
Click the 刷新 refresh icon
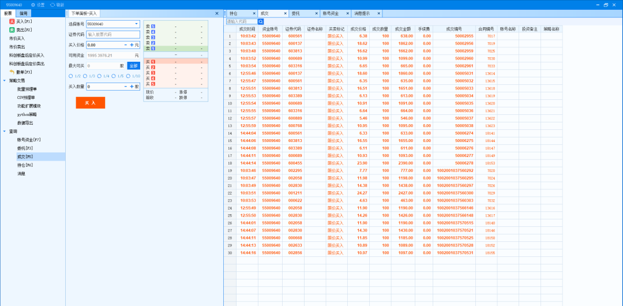52,5
